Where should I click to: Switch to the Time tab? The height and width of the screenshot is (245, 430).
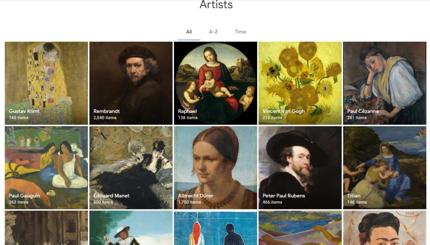(240, 32)
